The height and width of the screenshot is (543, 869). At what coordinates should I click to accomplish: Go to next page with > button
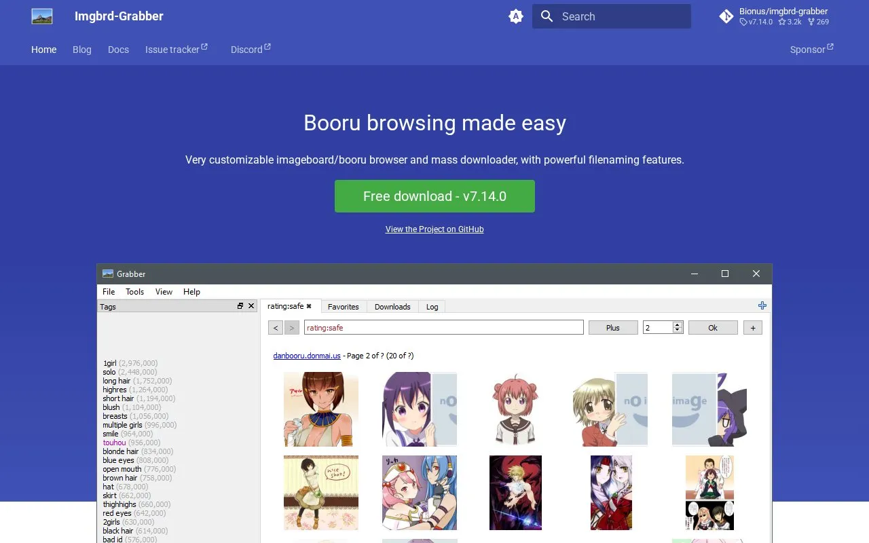coord(292,328)
